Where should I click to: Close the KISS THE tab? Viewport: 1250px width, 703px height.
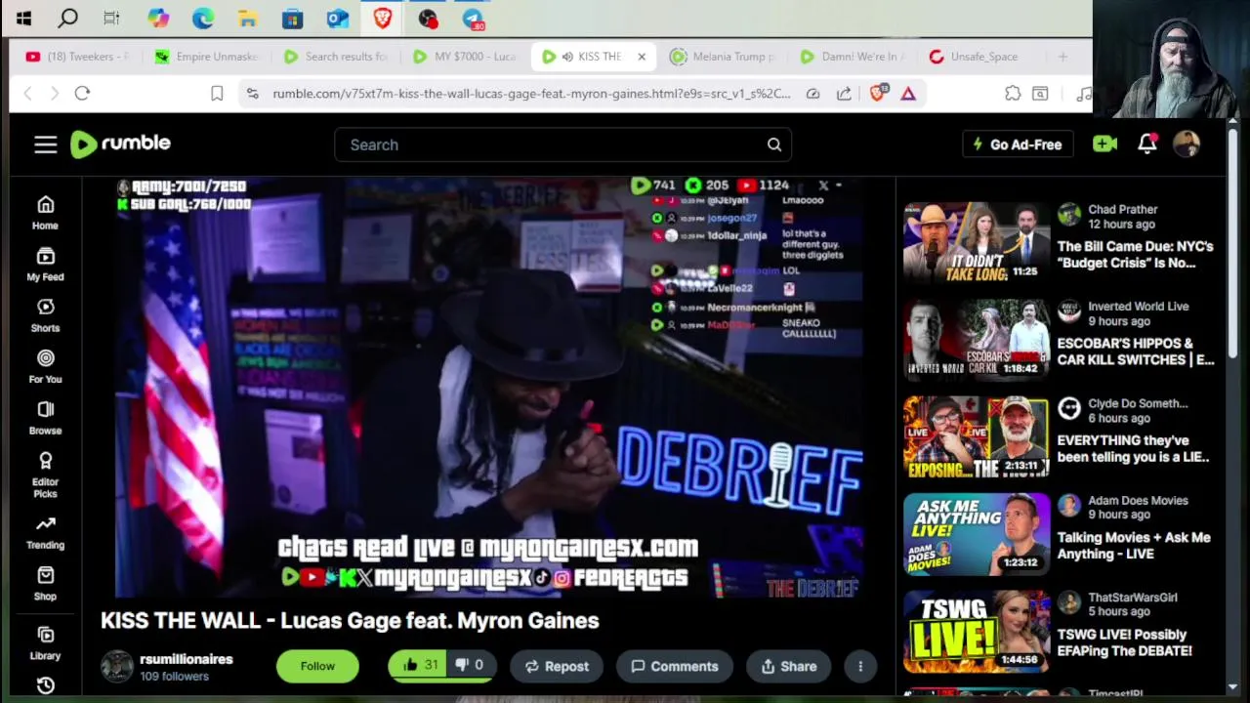pyautogui.click(x=642, y=57)
